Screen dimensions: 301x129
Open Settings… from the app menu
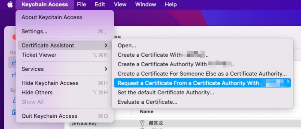34,31
